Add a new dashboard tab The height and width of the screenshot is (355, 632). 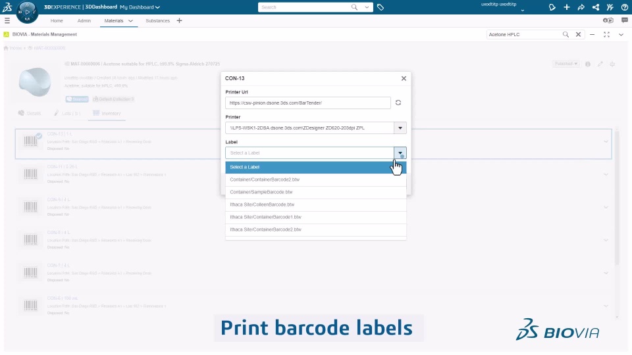(x=179, y=20)
